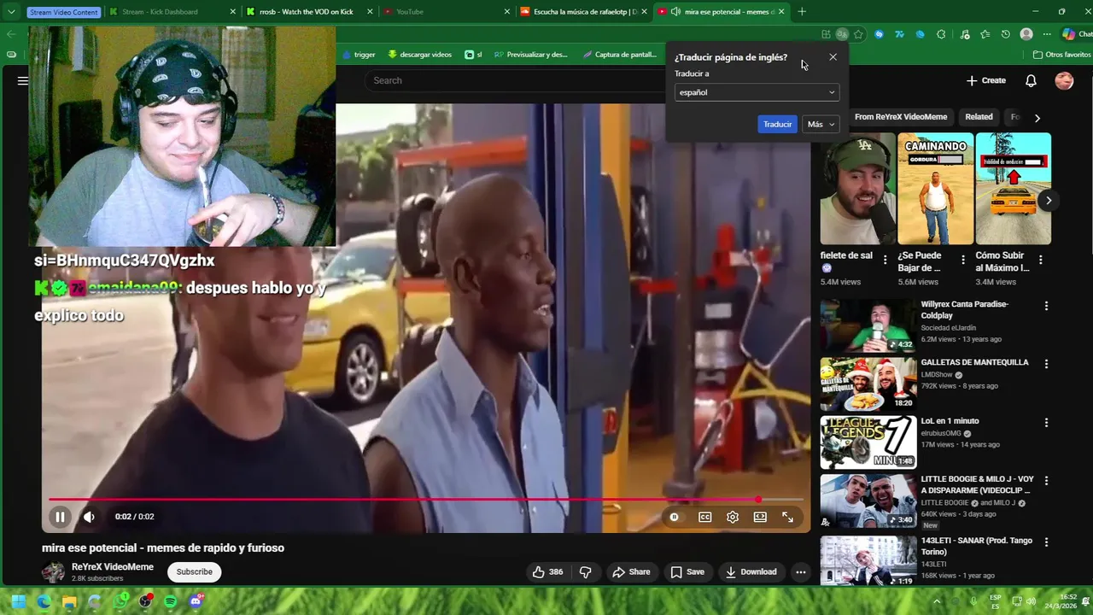This screenshot has height=615, width=1093.
Task: Click the Download button
Action: click(751, 572)
